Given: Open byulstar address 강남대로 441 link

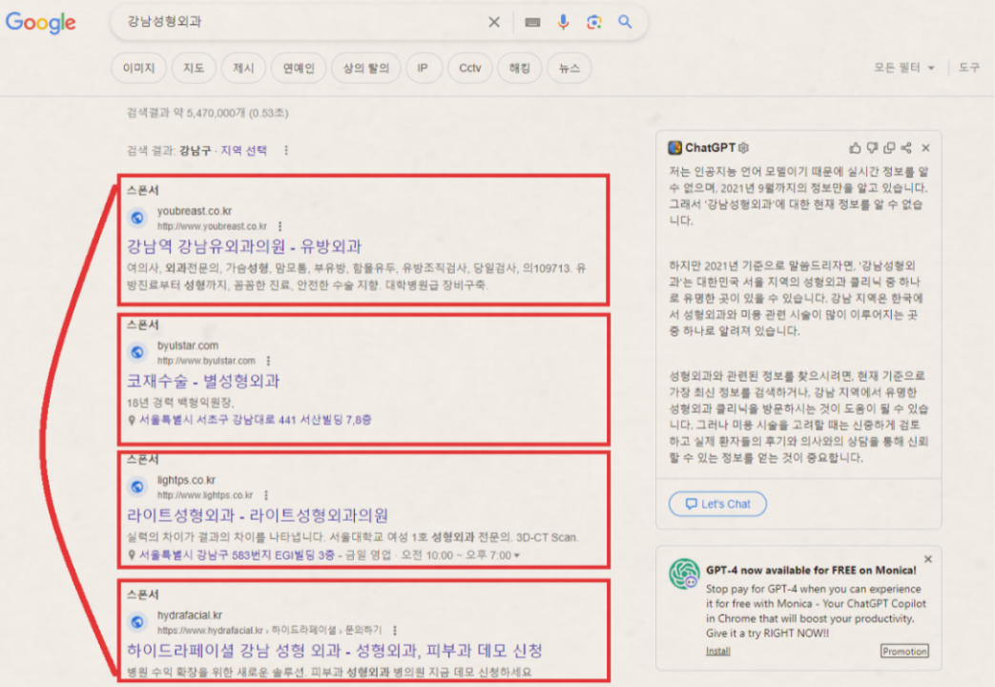Looking at the screenshot, I should click(x=255, y=421).
